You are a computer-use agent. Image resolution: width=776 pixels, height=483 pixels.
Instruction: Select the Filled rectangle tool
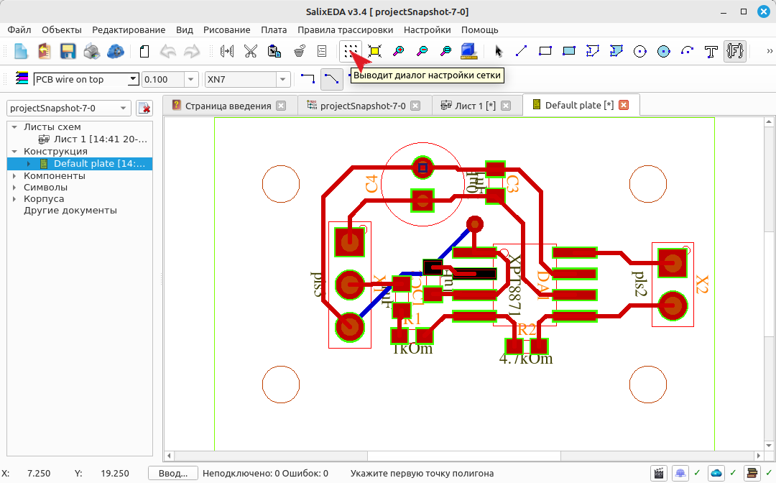click(568, 51)
